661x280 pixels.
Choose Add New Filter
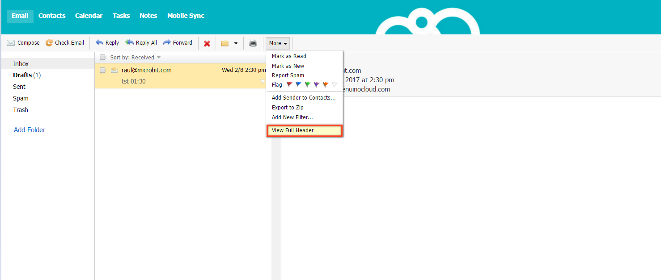click(292, 117)
